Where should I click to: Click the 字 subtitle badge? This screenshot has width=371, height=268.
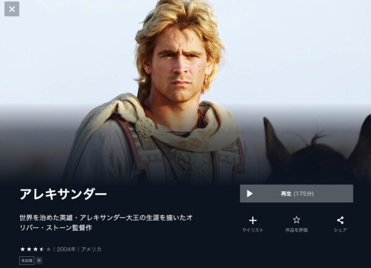point(40,261)
